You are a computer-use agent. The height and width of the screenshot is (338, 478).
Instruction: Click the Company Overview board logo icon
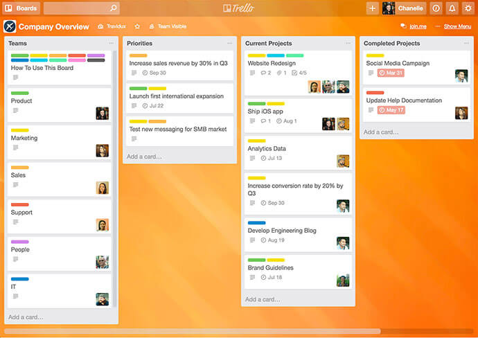pos(9,26)
